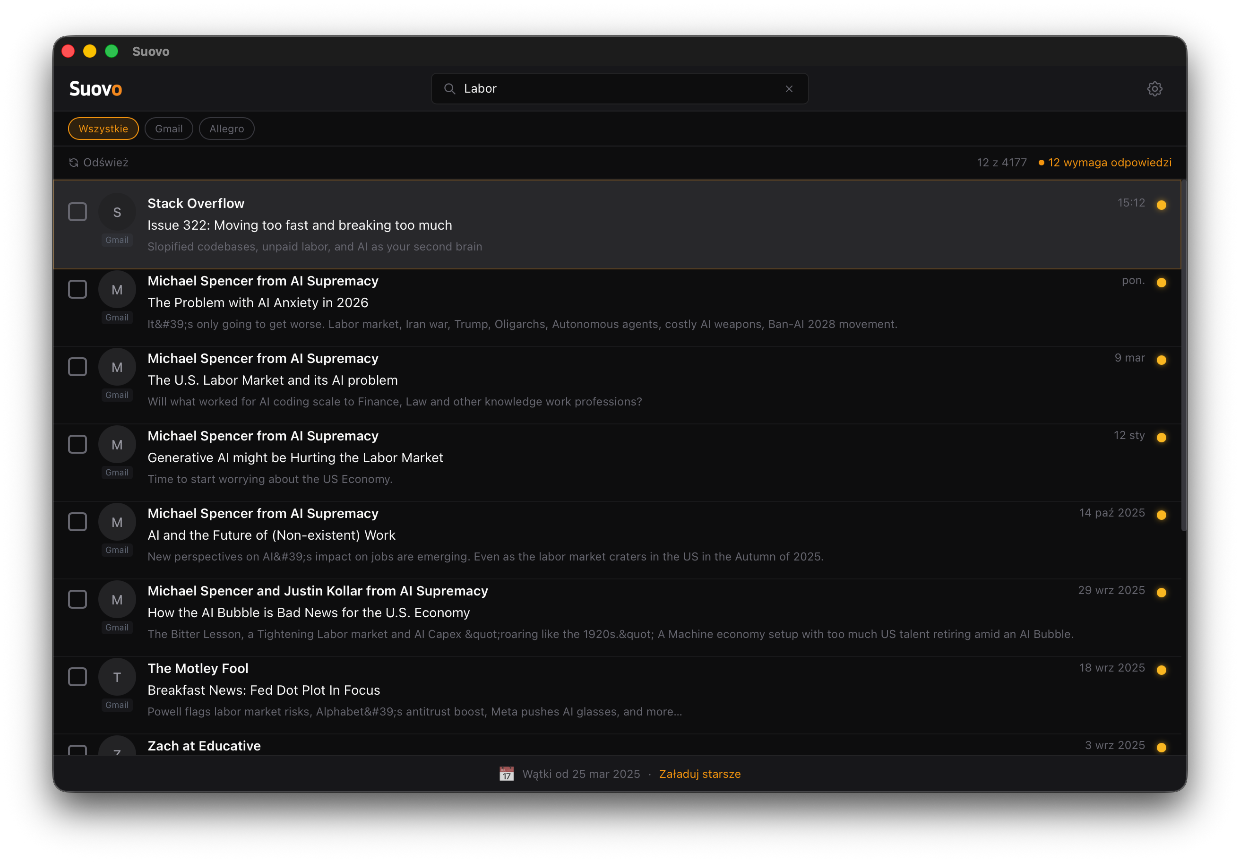Open the settings gear
1240x862 pixels.
click(x=1155, y=88)
